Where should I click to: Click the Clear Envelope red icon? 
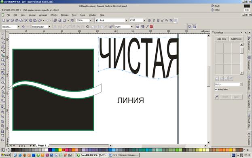coord(151,27)
